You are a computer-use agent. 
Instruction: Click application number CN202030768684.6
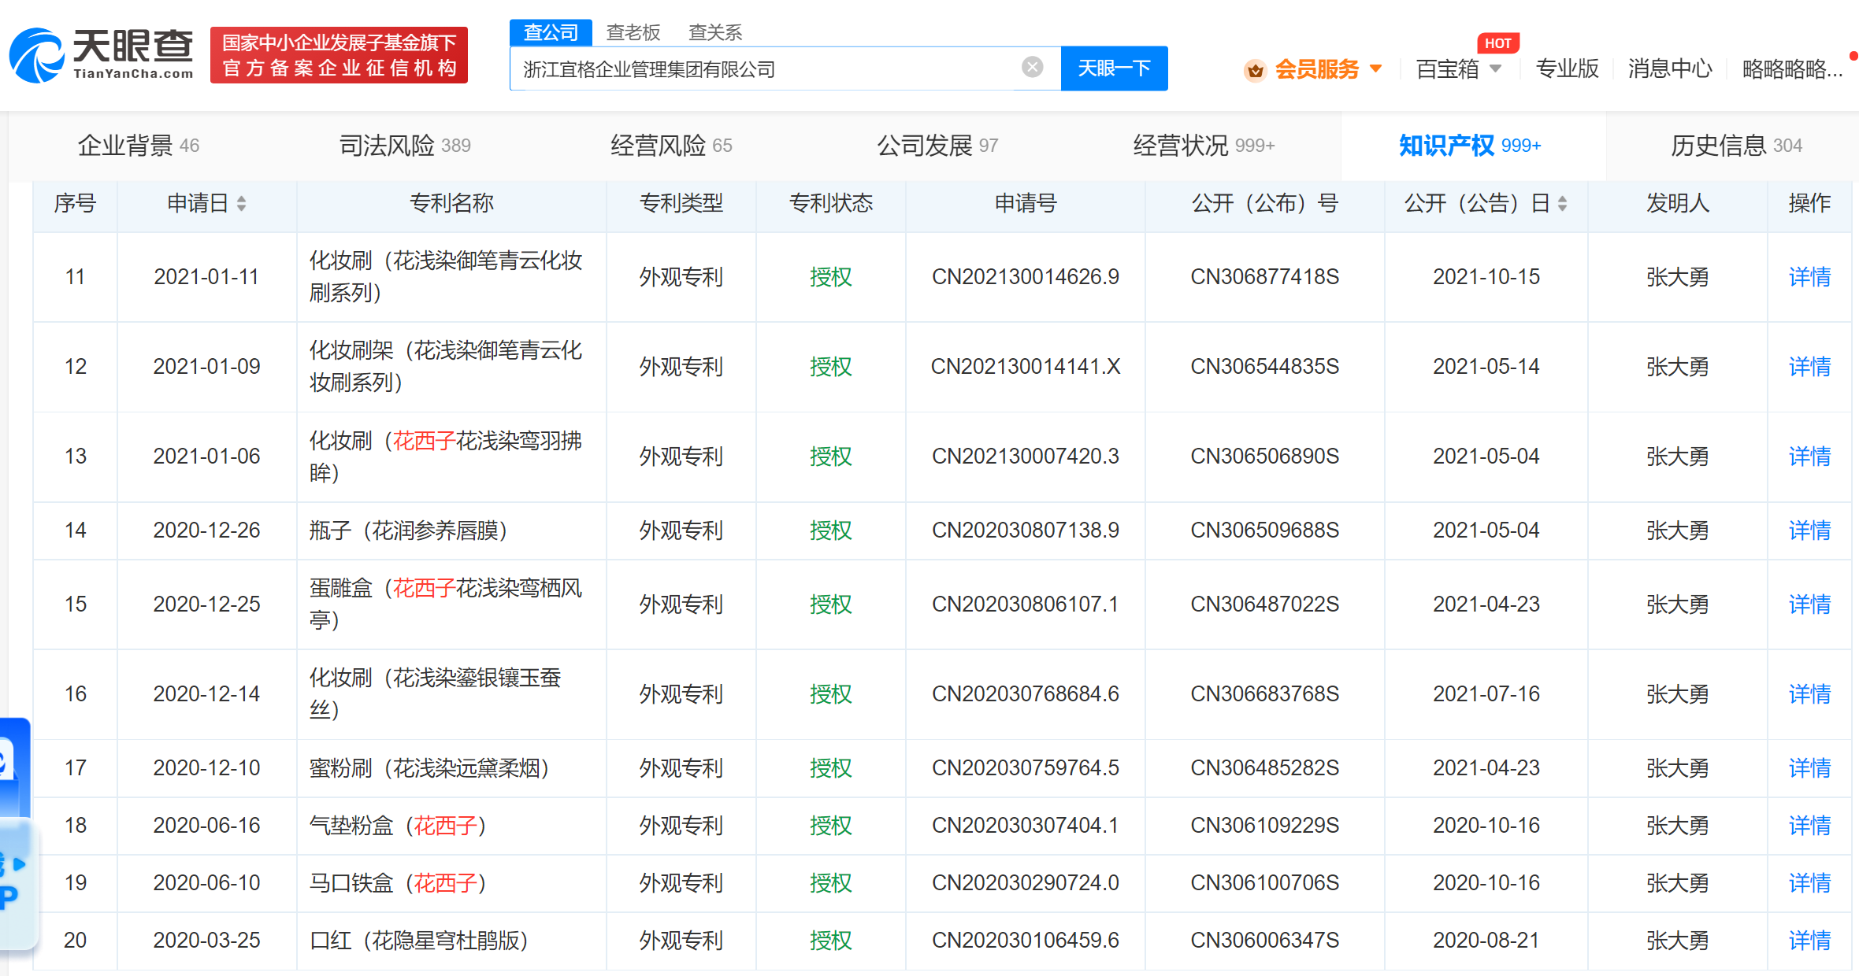point(1025,694)
